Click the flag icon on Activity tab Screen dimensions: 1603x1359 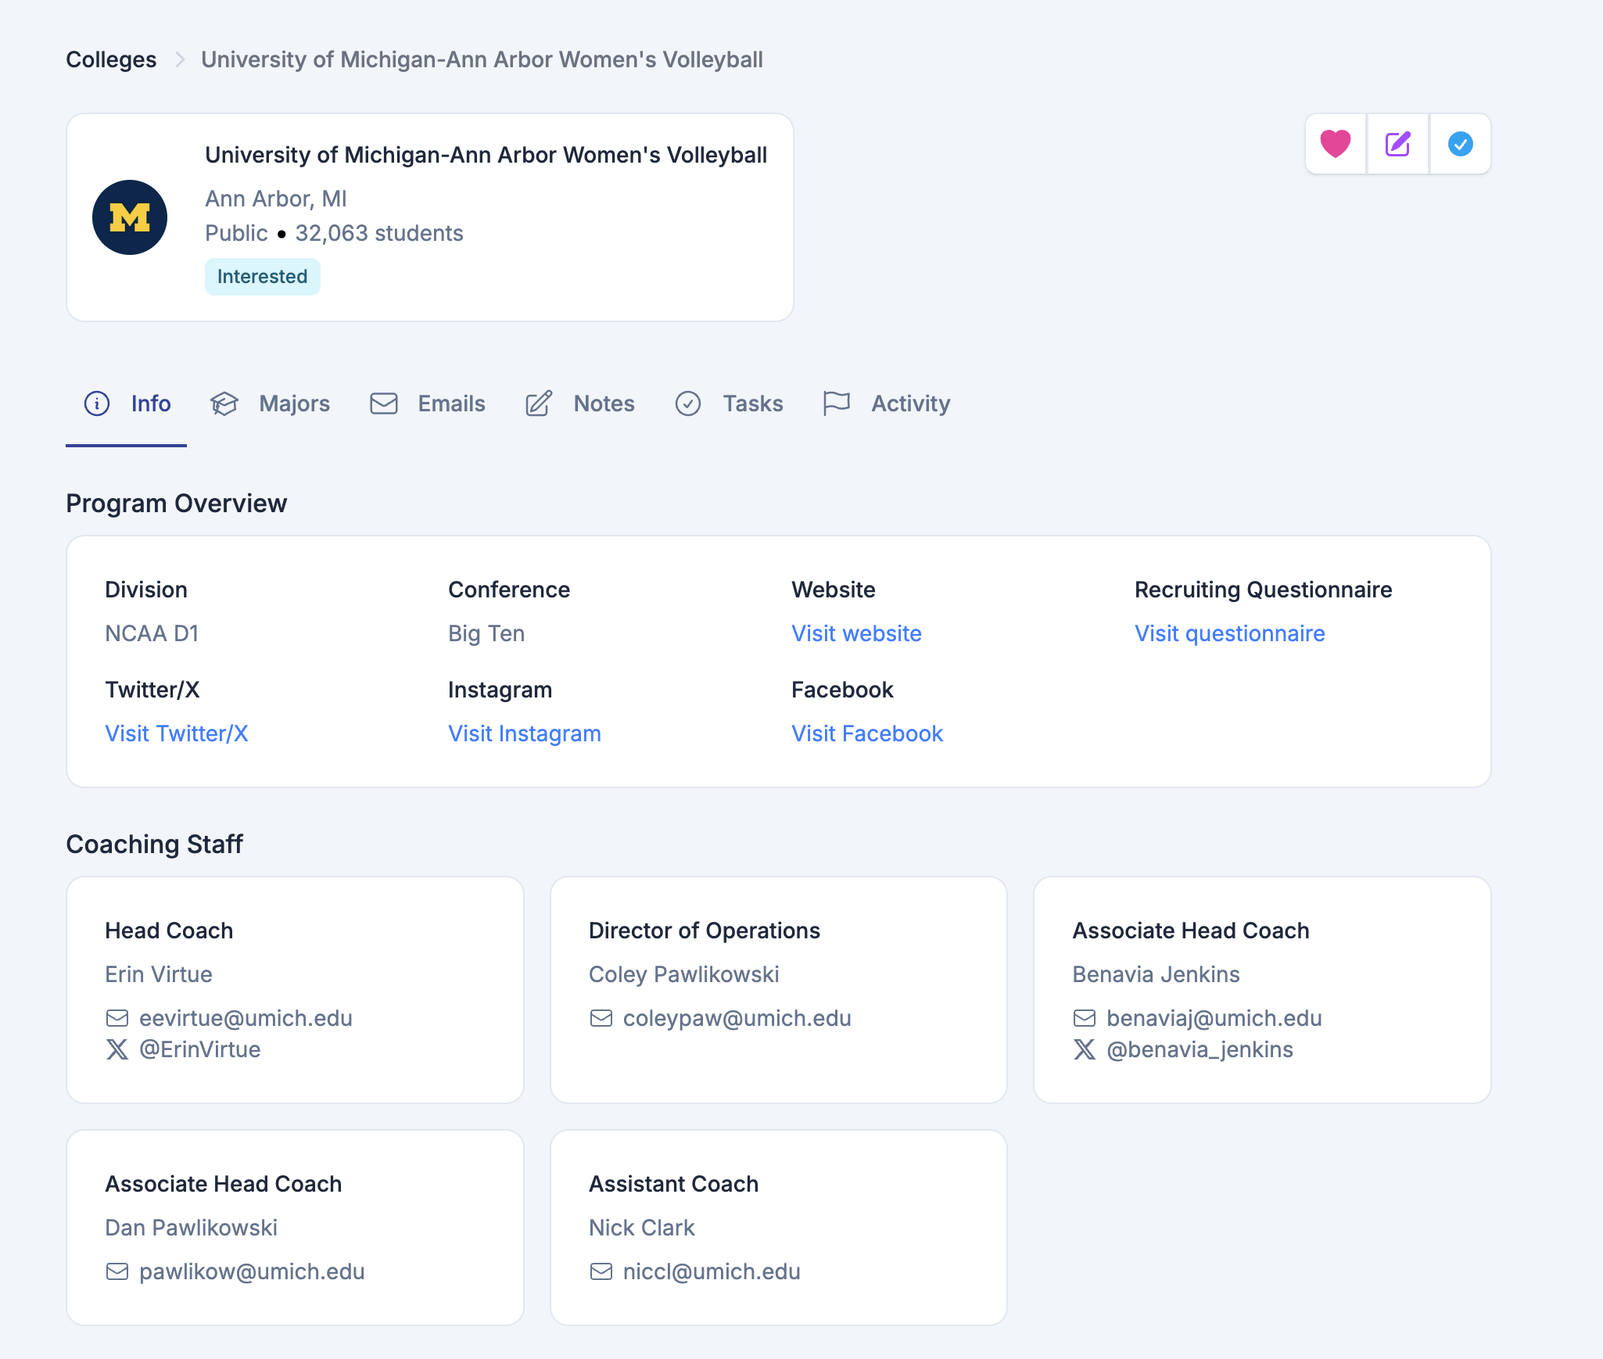[x=837, y=403]
